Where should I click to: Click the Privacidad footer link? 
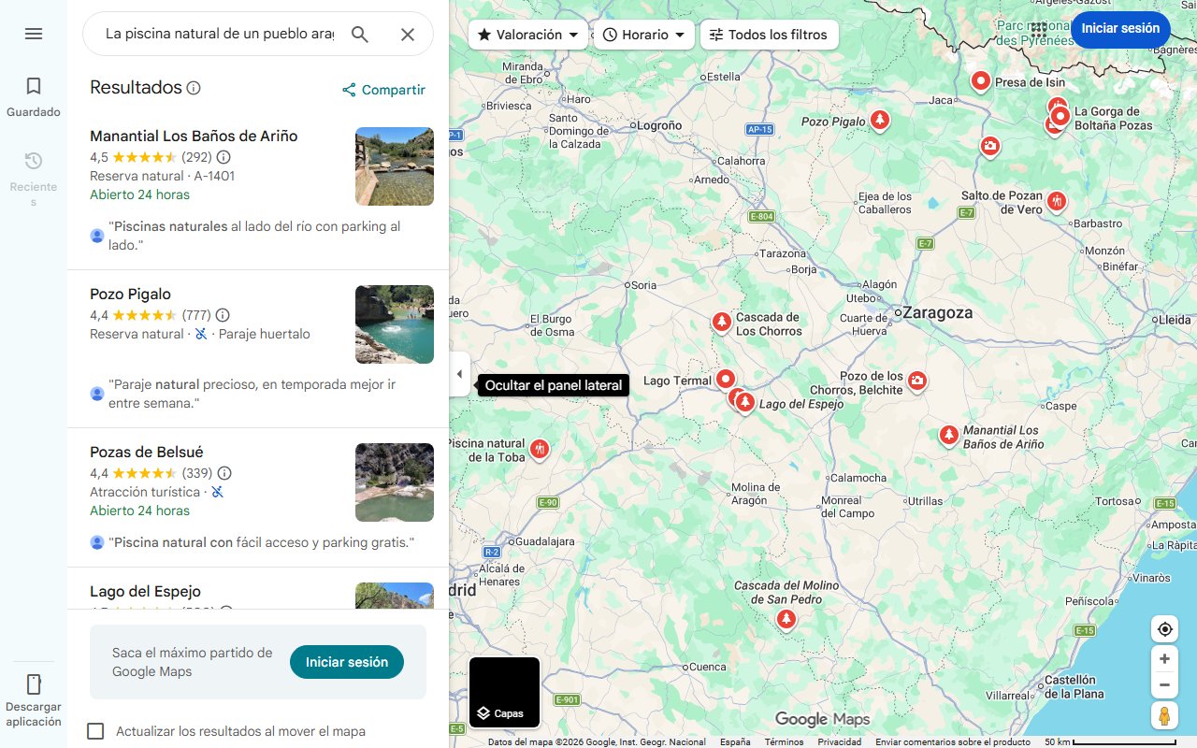(842, 740)
